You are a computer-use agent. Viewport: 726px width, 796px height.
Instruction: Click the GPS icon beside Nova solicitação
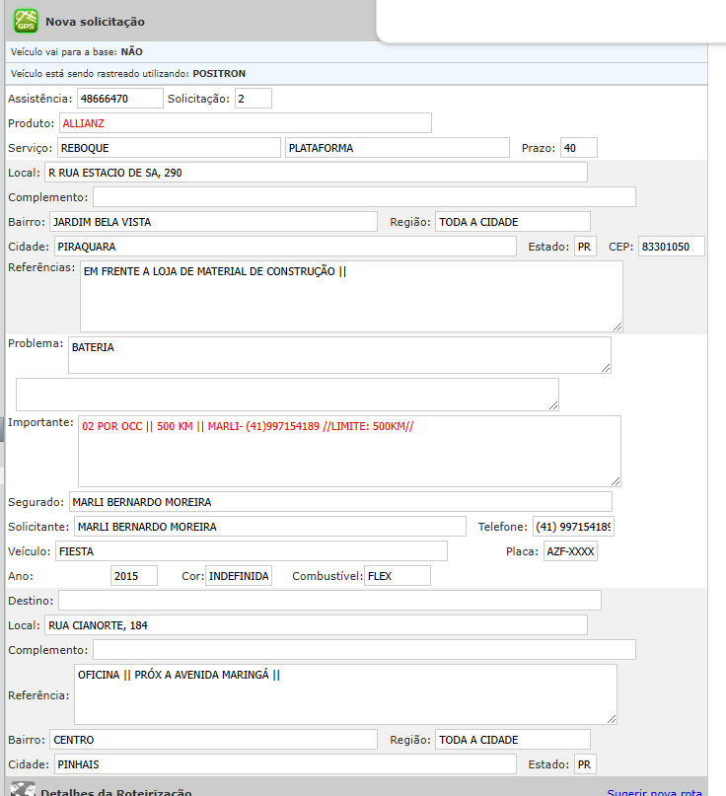(25, 21)
